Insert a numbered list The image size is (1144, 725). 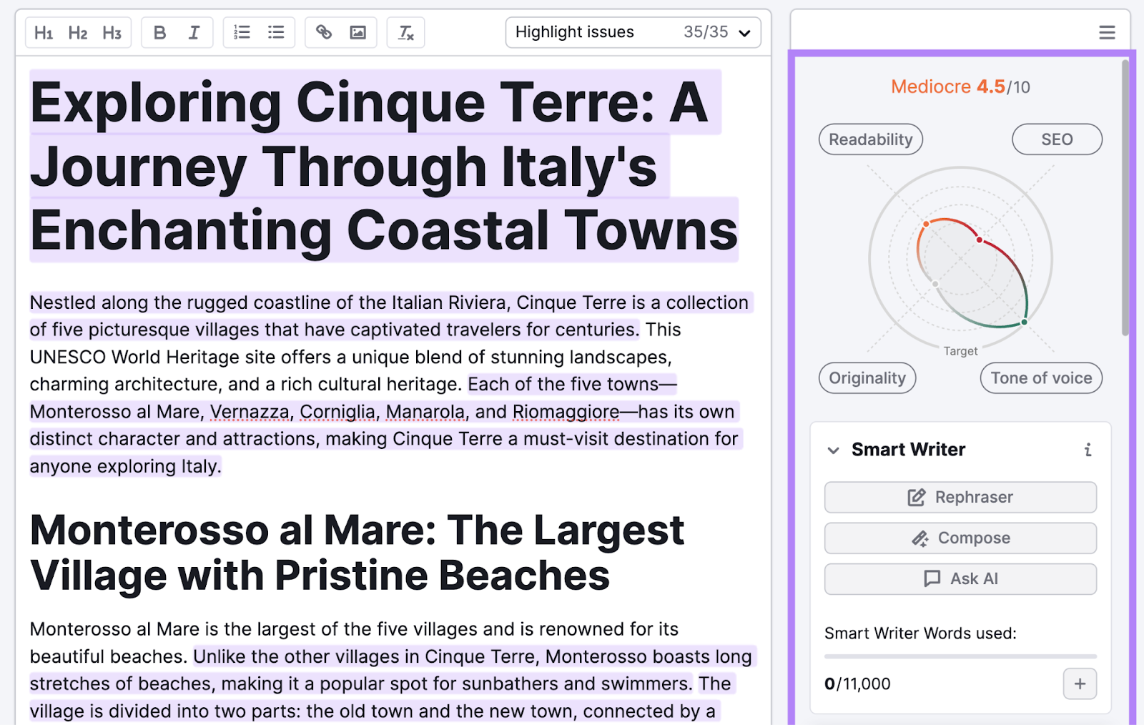(242, 33)
